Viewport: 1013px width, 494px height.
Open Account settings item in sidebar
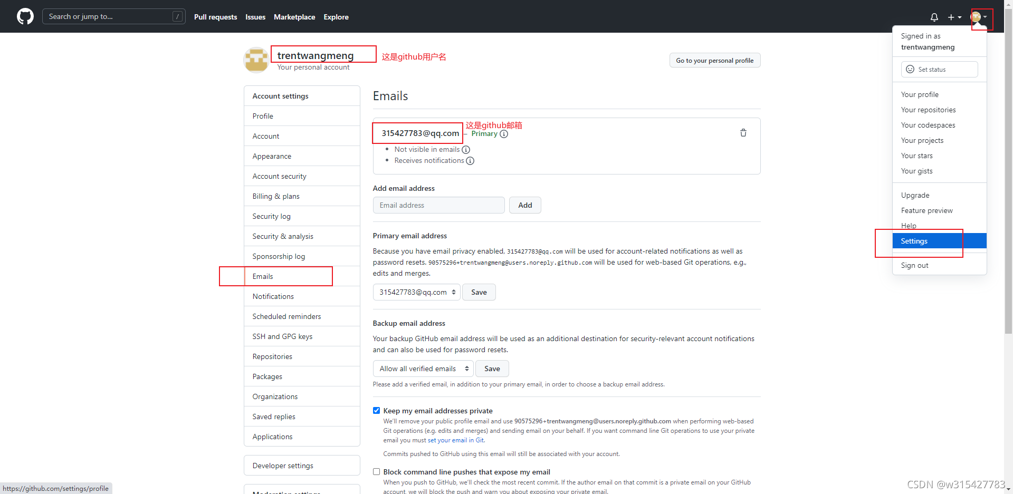[x=302, y=136]
